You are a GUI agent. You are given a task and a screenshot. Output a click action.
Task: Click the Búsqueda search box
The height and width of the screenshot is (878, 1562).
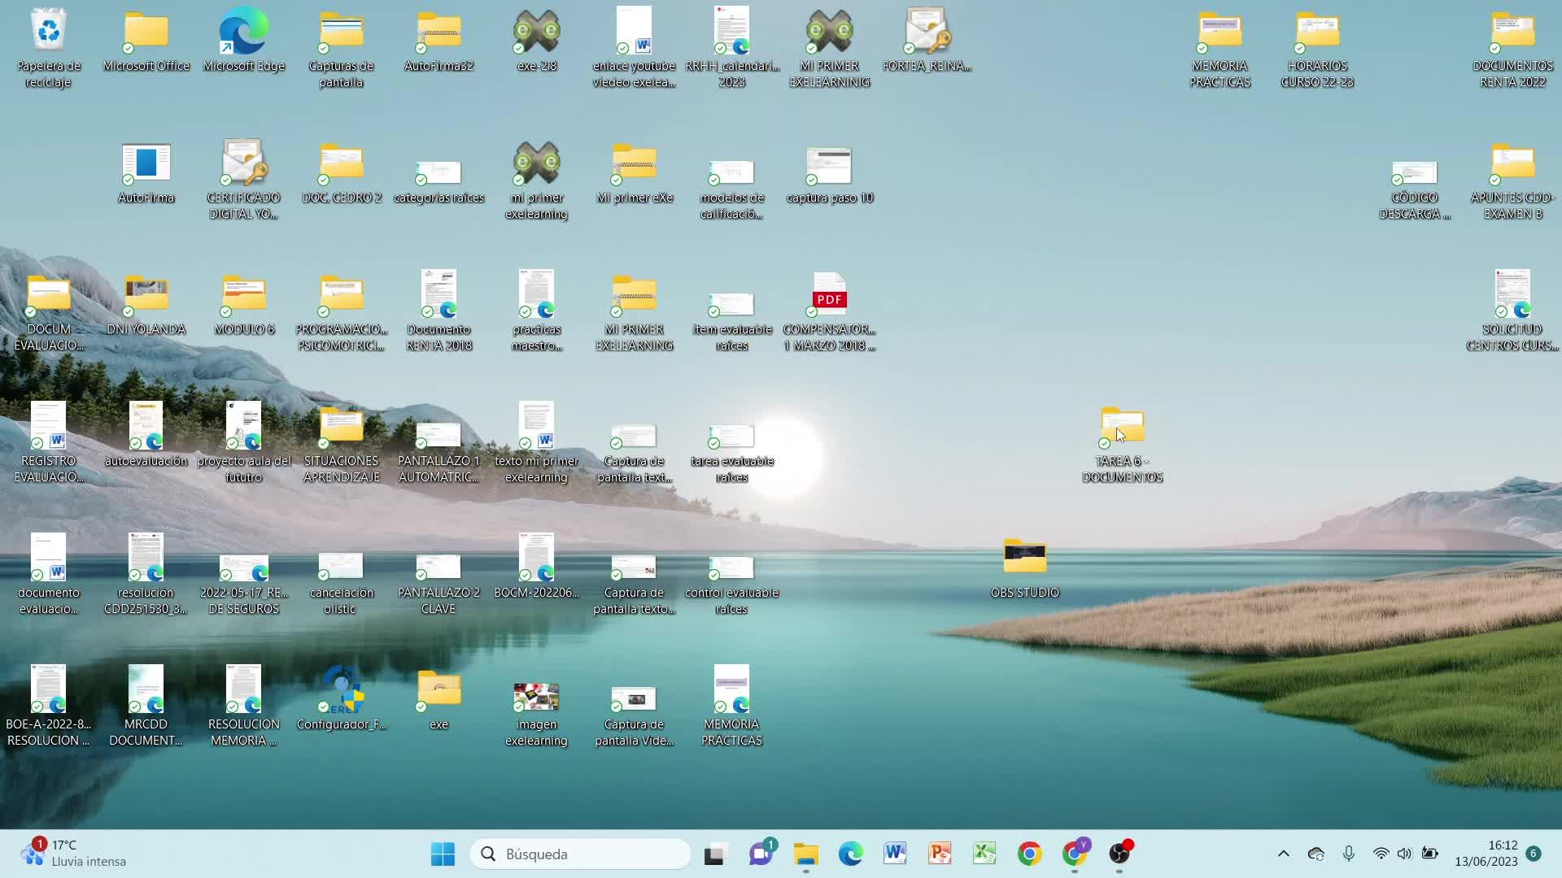(x=580, y=854)
